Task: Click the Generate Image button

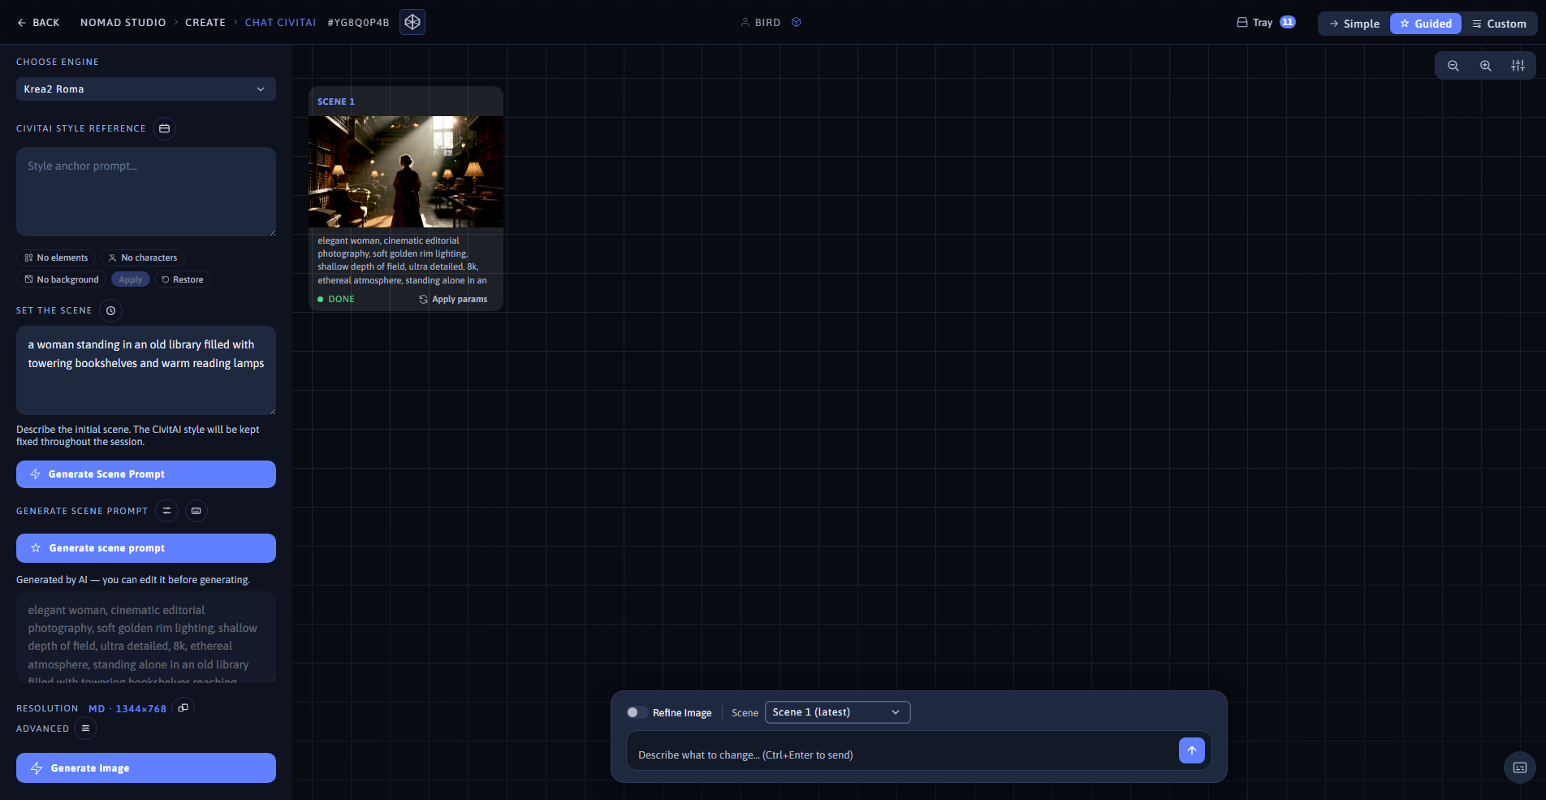Action: pyautogui.click(x=146, y=768)
